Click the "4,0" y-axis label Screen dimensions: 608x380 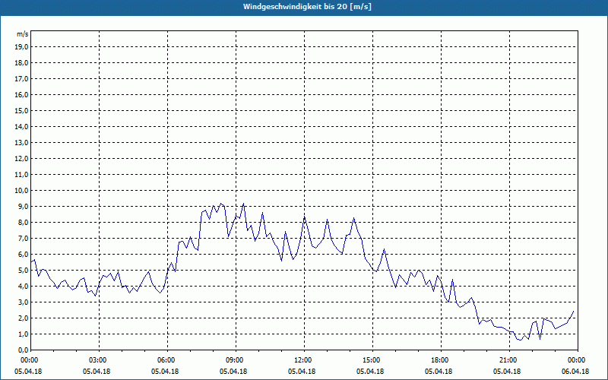tap(24, 287)
